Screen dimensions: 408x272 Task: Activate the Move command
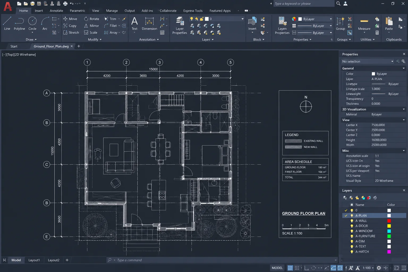coord(70,19)
